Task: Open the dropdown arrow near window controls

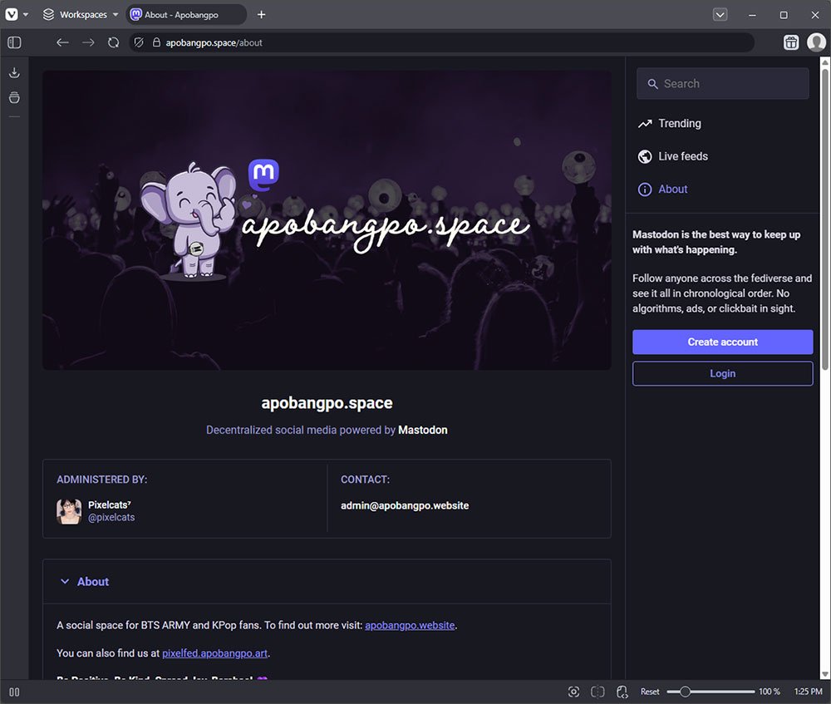Action: [720, 14]
